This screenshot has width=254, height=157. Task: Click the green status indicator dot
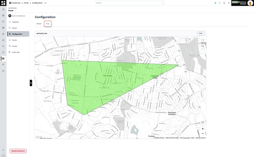click(215, 3)
